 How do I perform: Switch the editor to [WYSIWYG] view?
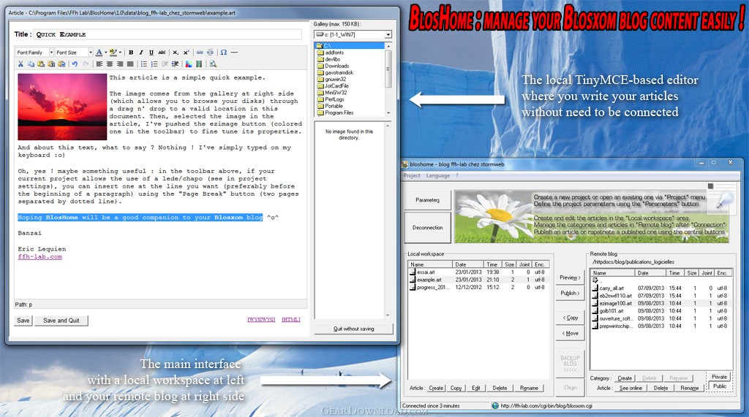coord(261,320)
